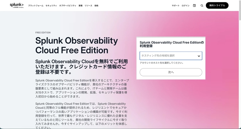
Task: Expand the dropdown chevron in hosting region field
Action: 199,56
